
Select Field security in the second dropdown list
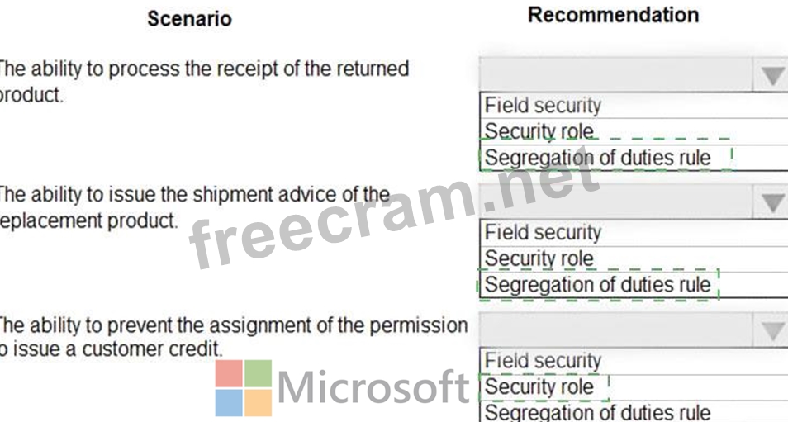543,233
